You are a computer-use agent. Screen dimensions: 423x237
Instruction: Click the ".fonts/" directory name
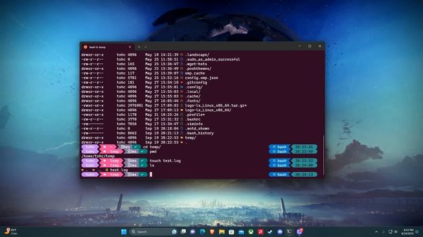192,101
